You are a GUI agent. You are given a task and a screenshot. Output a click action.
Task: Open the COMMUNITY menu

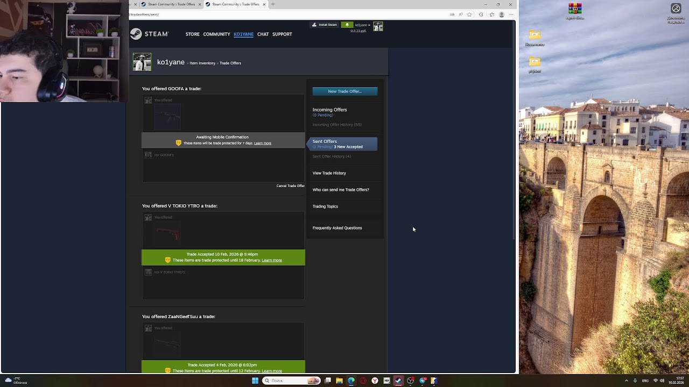[x=216, y=34]
